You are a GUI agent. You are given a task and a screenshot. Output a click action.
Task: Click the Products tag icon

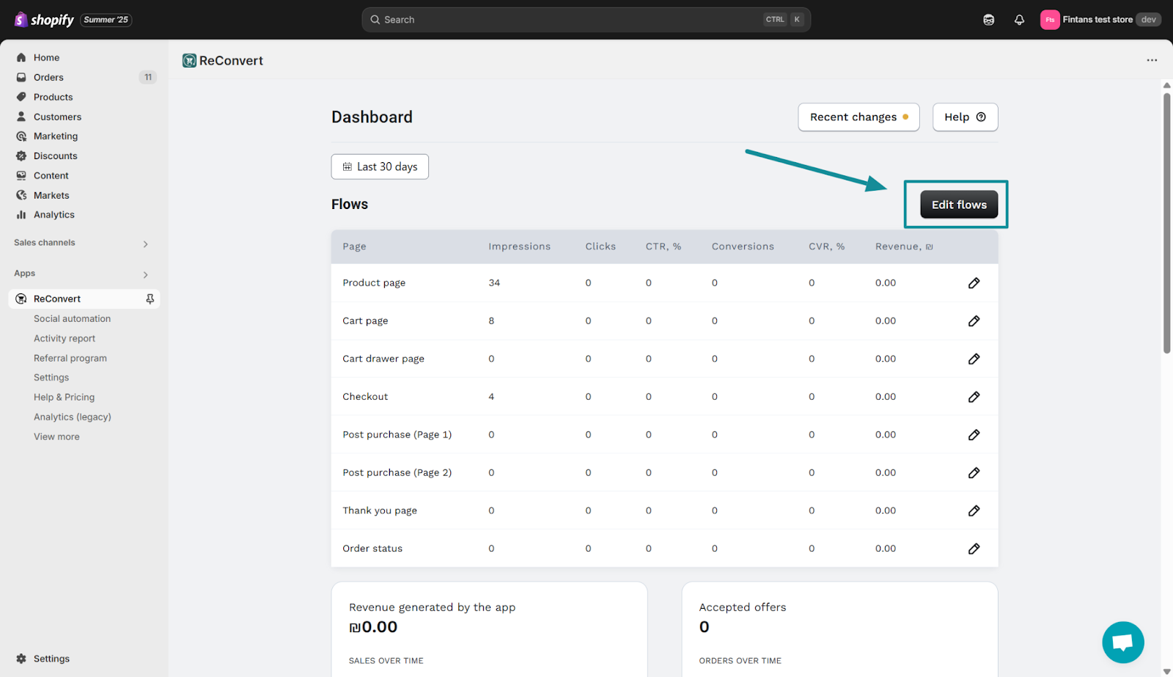point(21,97)
